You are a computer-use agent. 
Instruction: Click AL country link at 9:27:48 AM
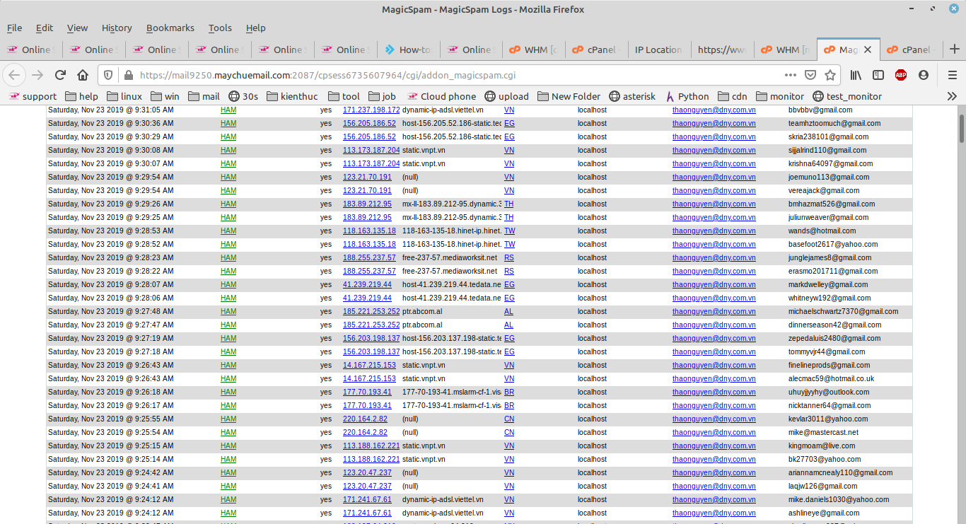[x=508, y=311]
